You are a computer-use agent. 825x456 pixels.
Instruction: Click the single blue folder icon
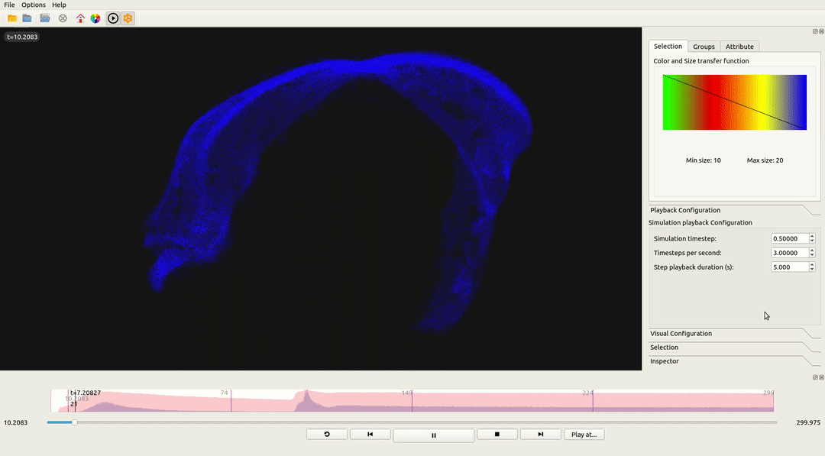click(27, 18)
